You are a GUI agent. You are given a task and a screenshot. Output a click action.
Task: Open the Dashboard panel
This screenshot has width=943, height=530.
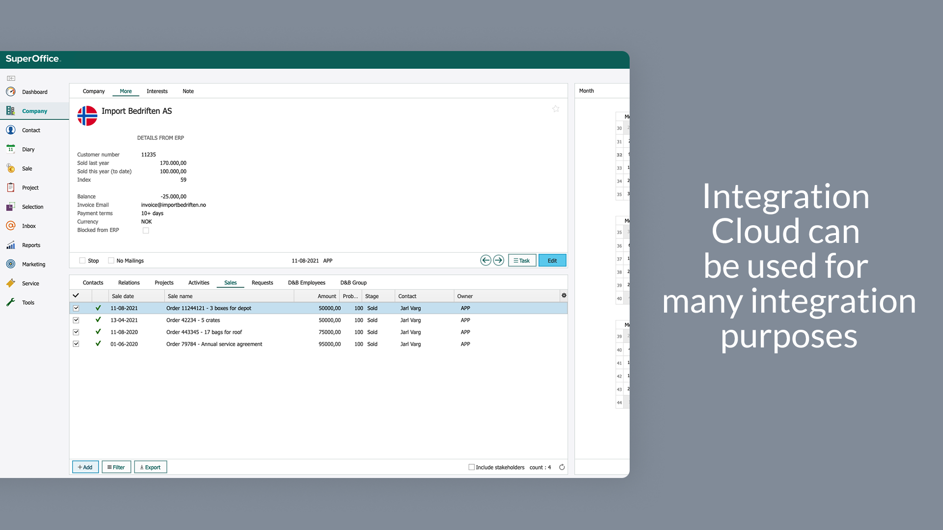pos(34,91)
